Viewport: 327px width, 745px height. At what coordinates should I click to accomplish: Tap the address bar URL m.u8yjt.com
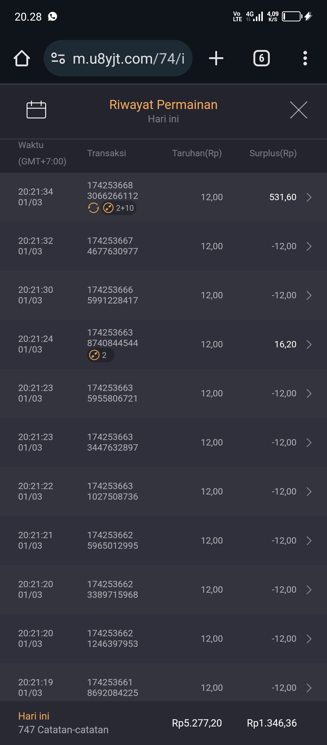pyautogui.click(x=128, y=58)
